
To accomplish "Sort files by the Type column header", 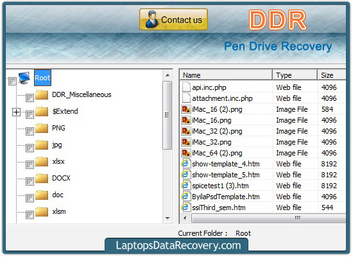I will point(295,75).
